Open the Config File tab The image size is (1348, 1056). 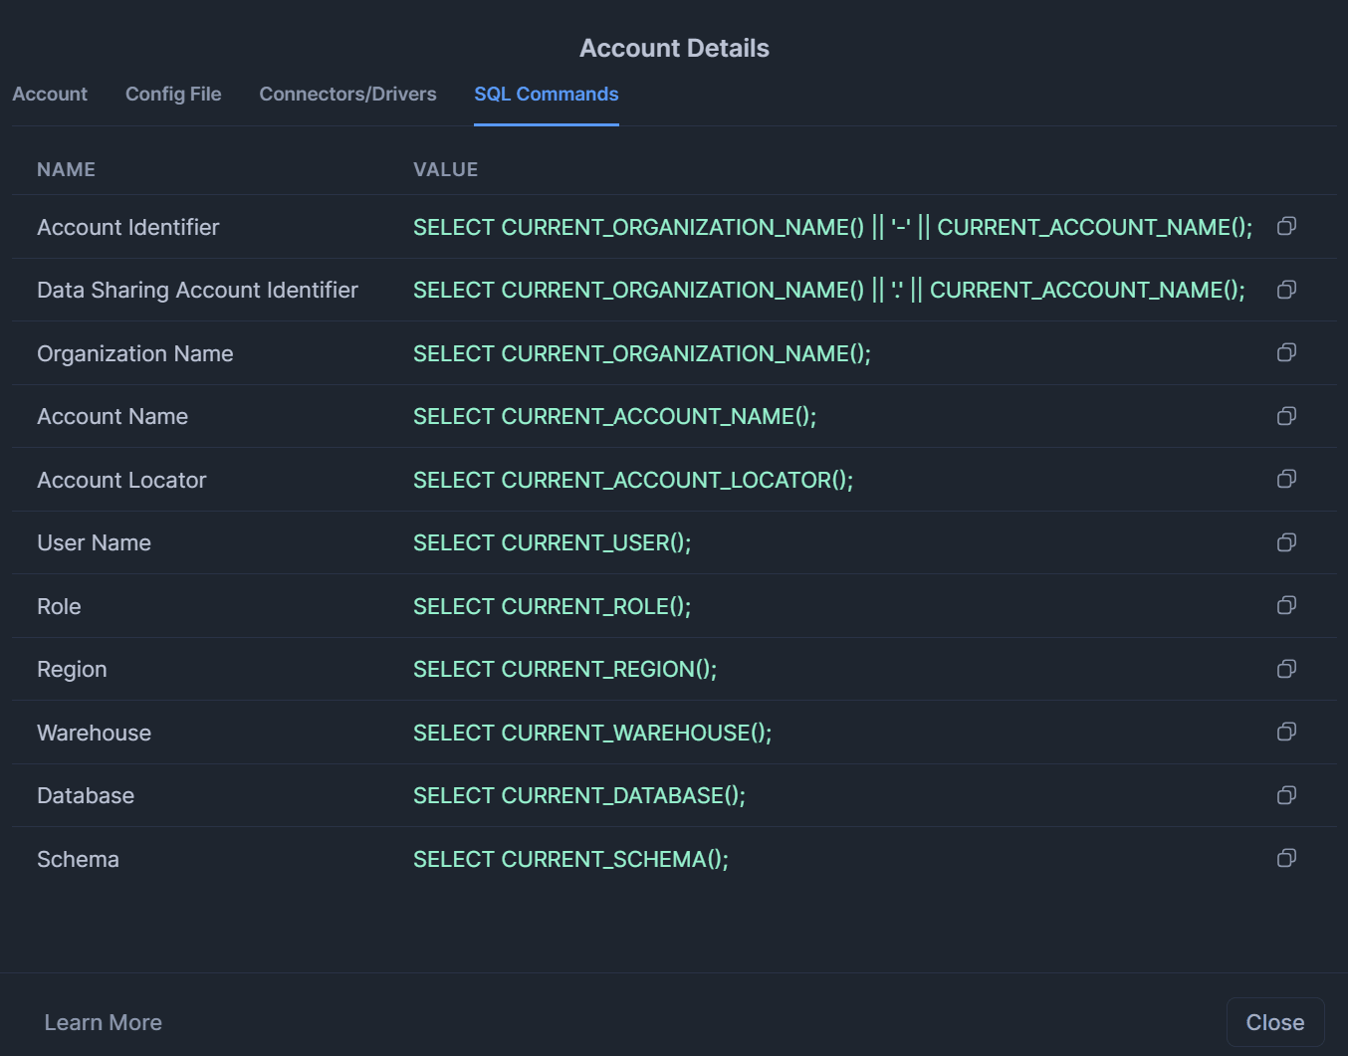173,94
